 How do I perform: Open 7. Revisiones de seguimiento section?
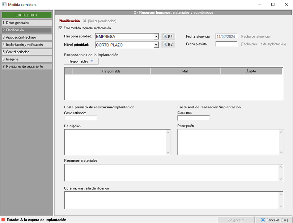tap(27, 67)
